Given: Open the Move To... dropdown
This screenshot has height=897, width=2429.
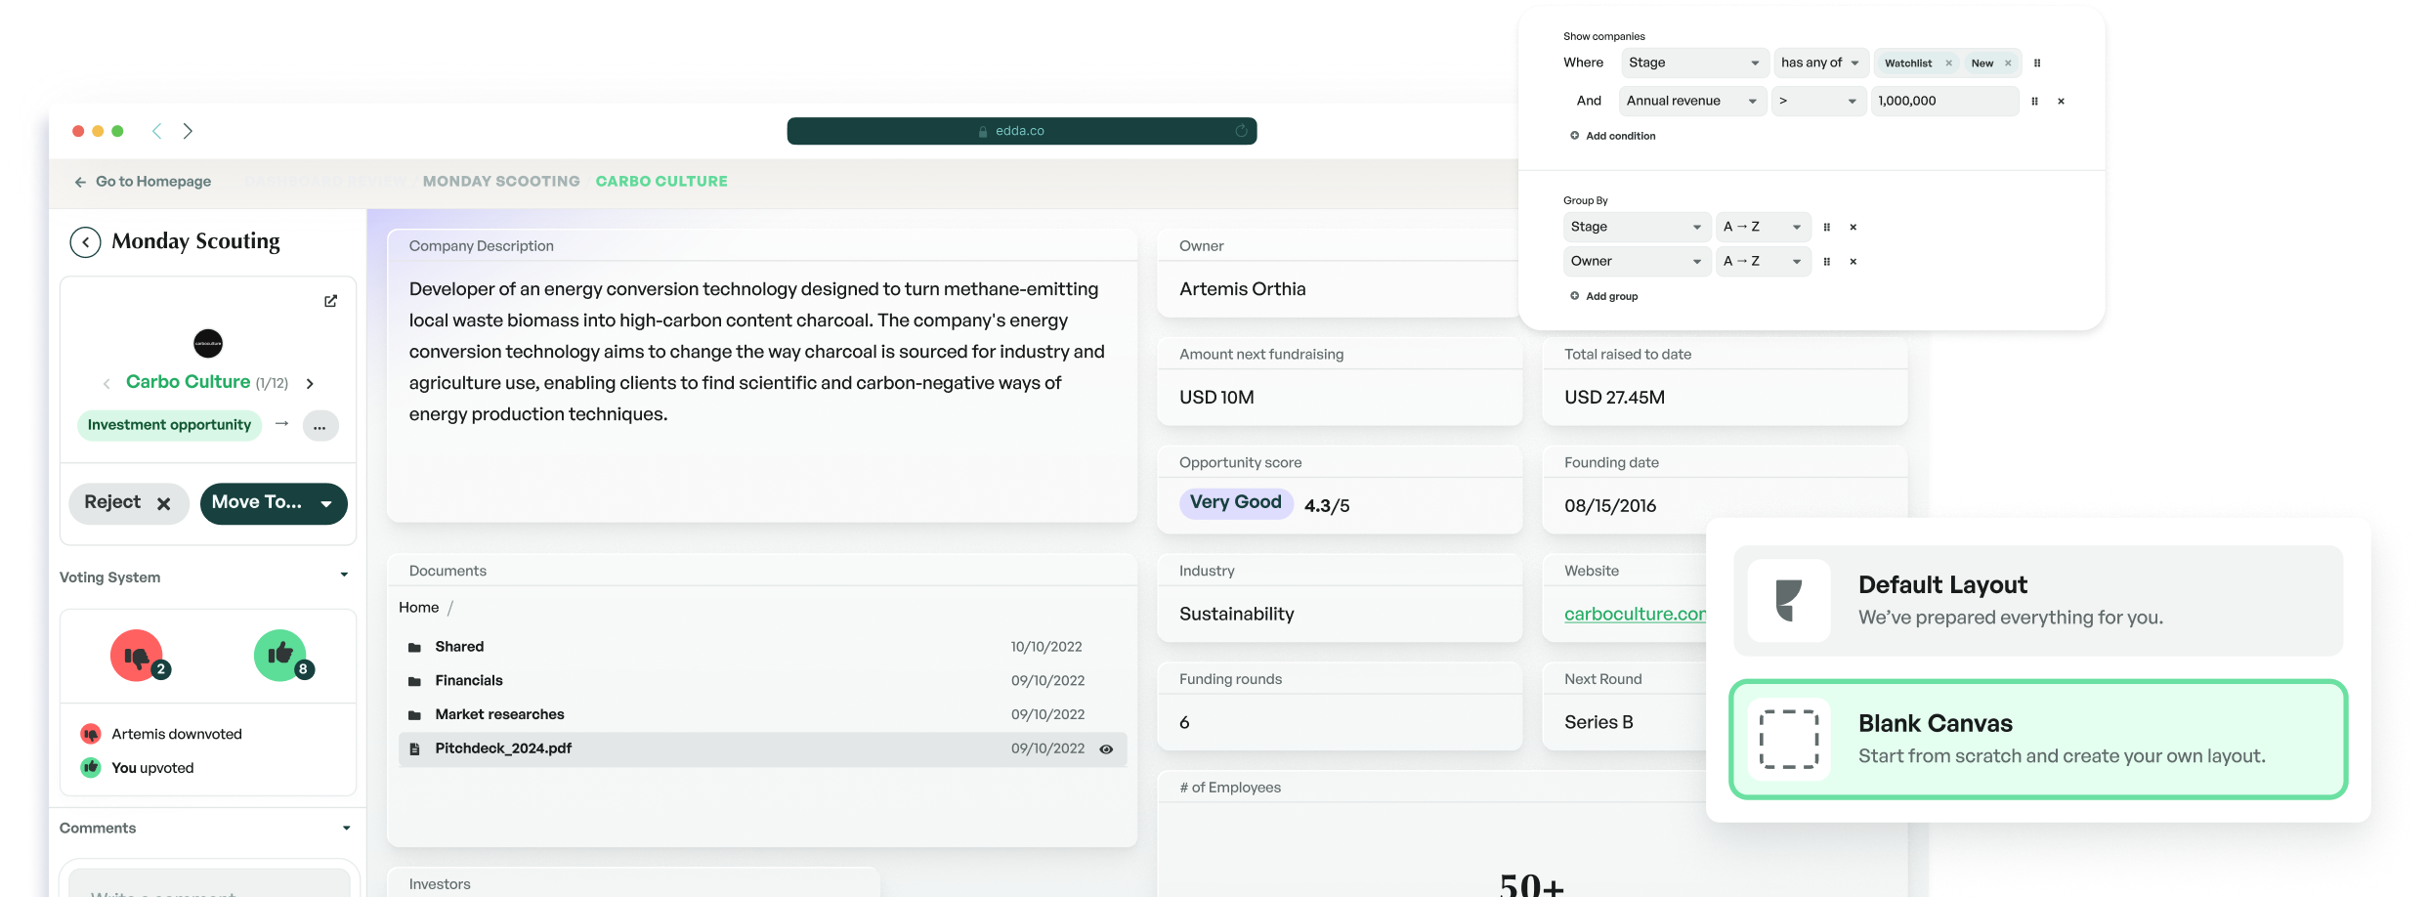Looking at the screenshot, I should pyautogui.click(x=274, y=503).
